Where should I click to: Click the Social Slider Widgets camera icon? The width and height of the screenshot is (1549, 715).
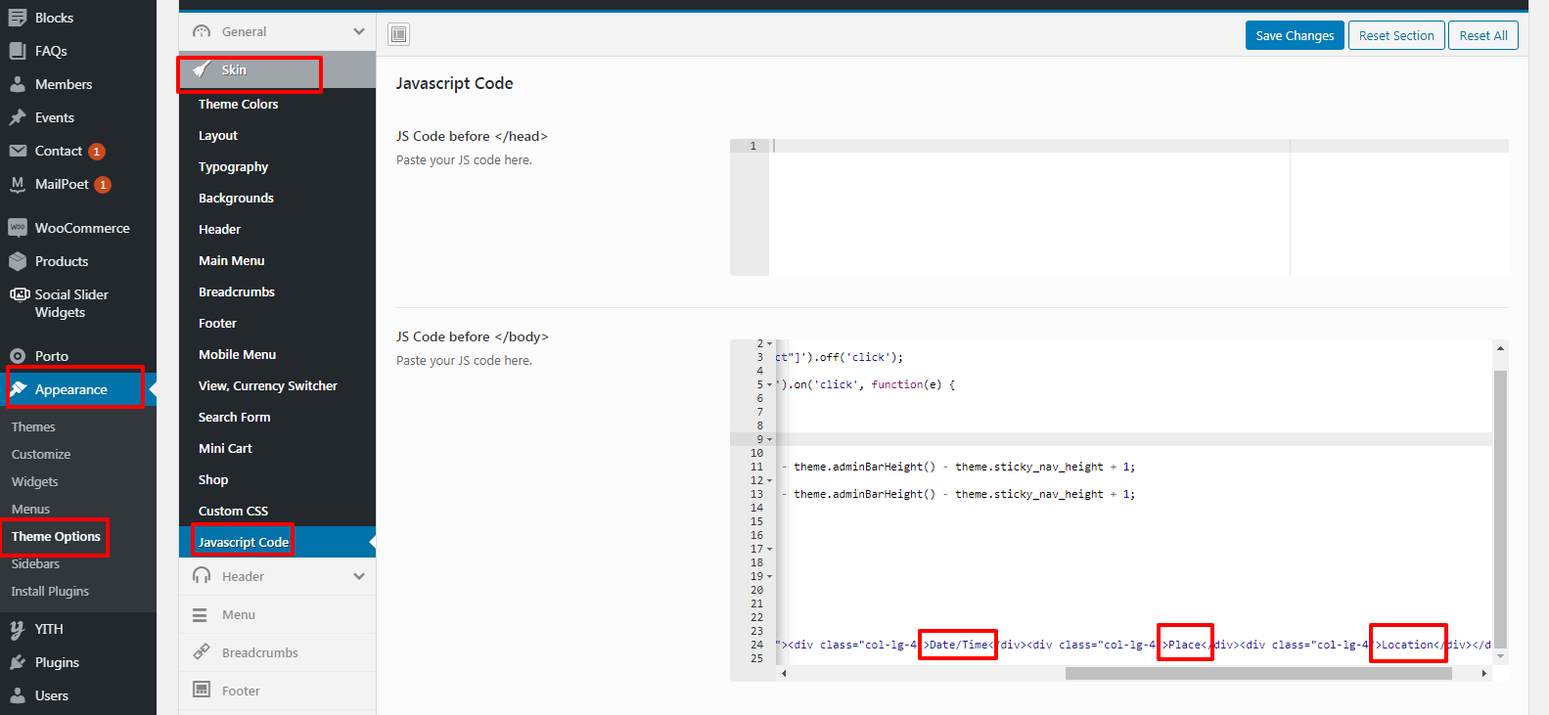click(x=19, y=294)
